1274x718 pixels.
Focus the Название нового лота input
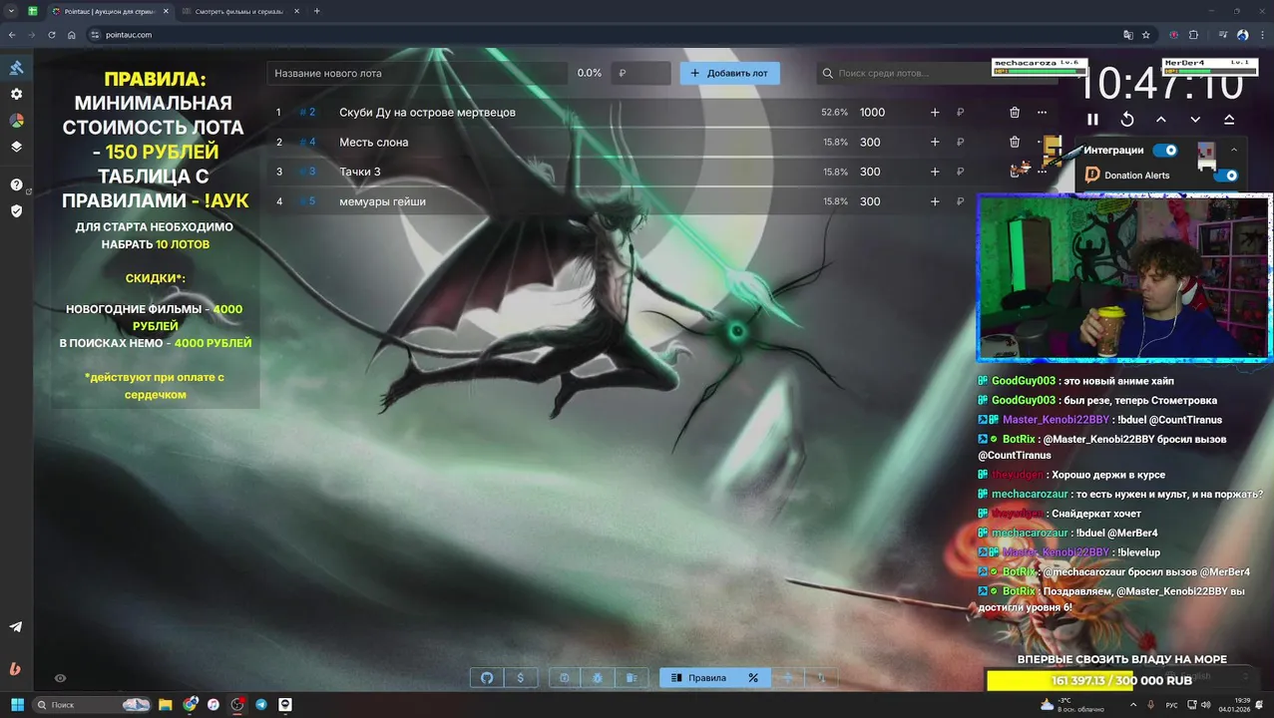(x=419, y=73)
